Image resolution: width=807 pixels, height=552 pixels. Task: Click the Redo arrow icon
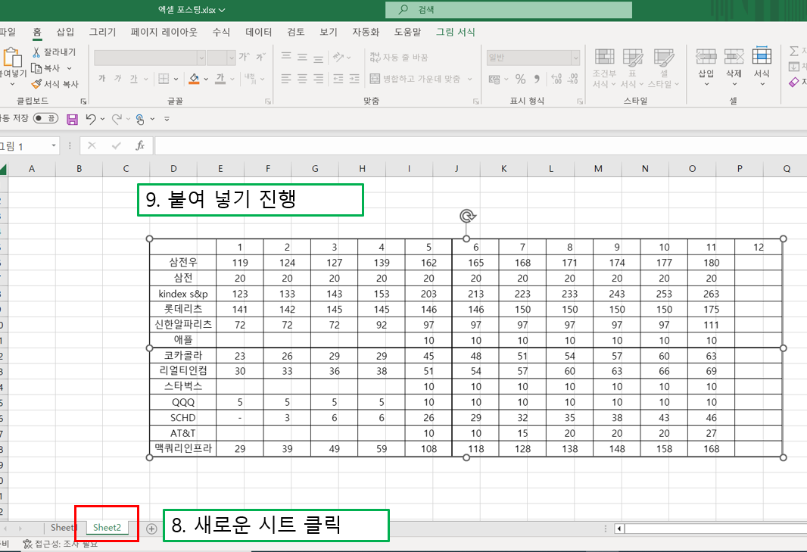coord(117,119)
